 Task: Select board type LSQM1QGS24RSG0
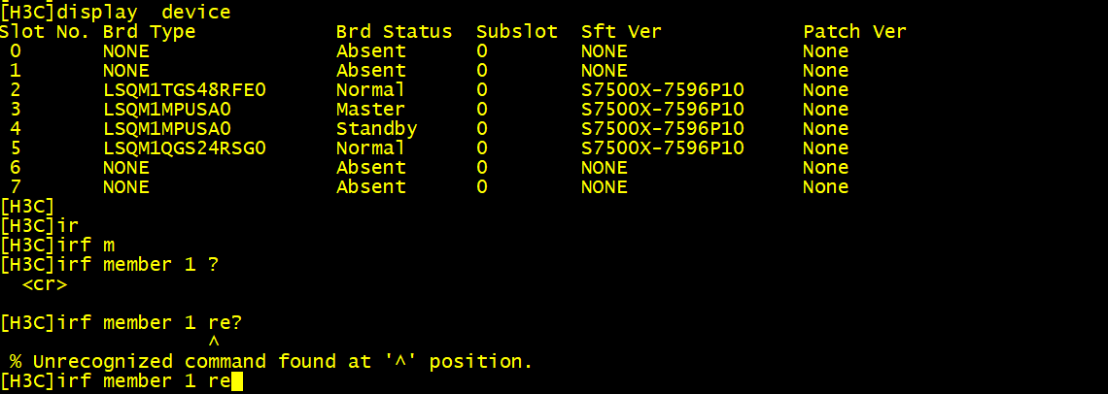click(184, 148)
